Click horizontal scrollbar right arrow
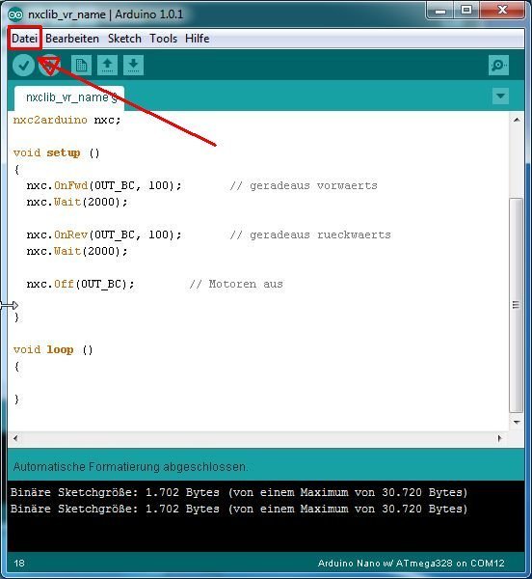This screenshot has height=579, width=532. pyautogui.click(x=499, y=438)
